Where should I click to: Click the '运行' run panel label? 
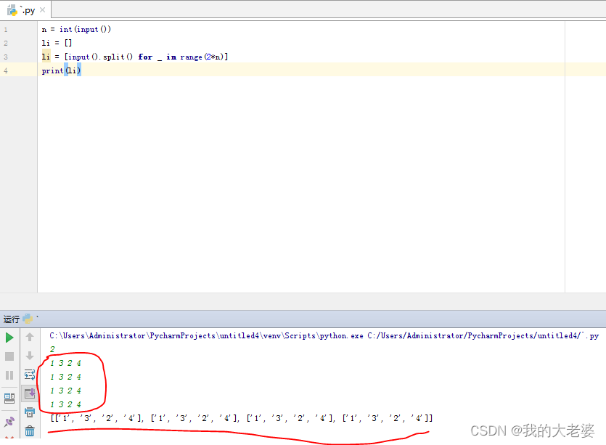coord(11,319)
